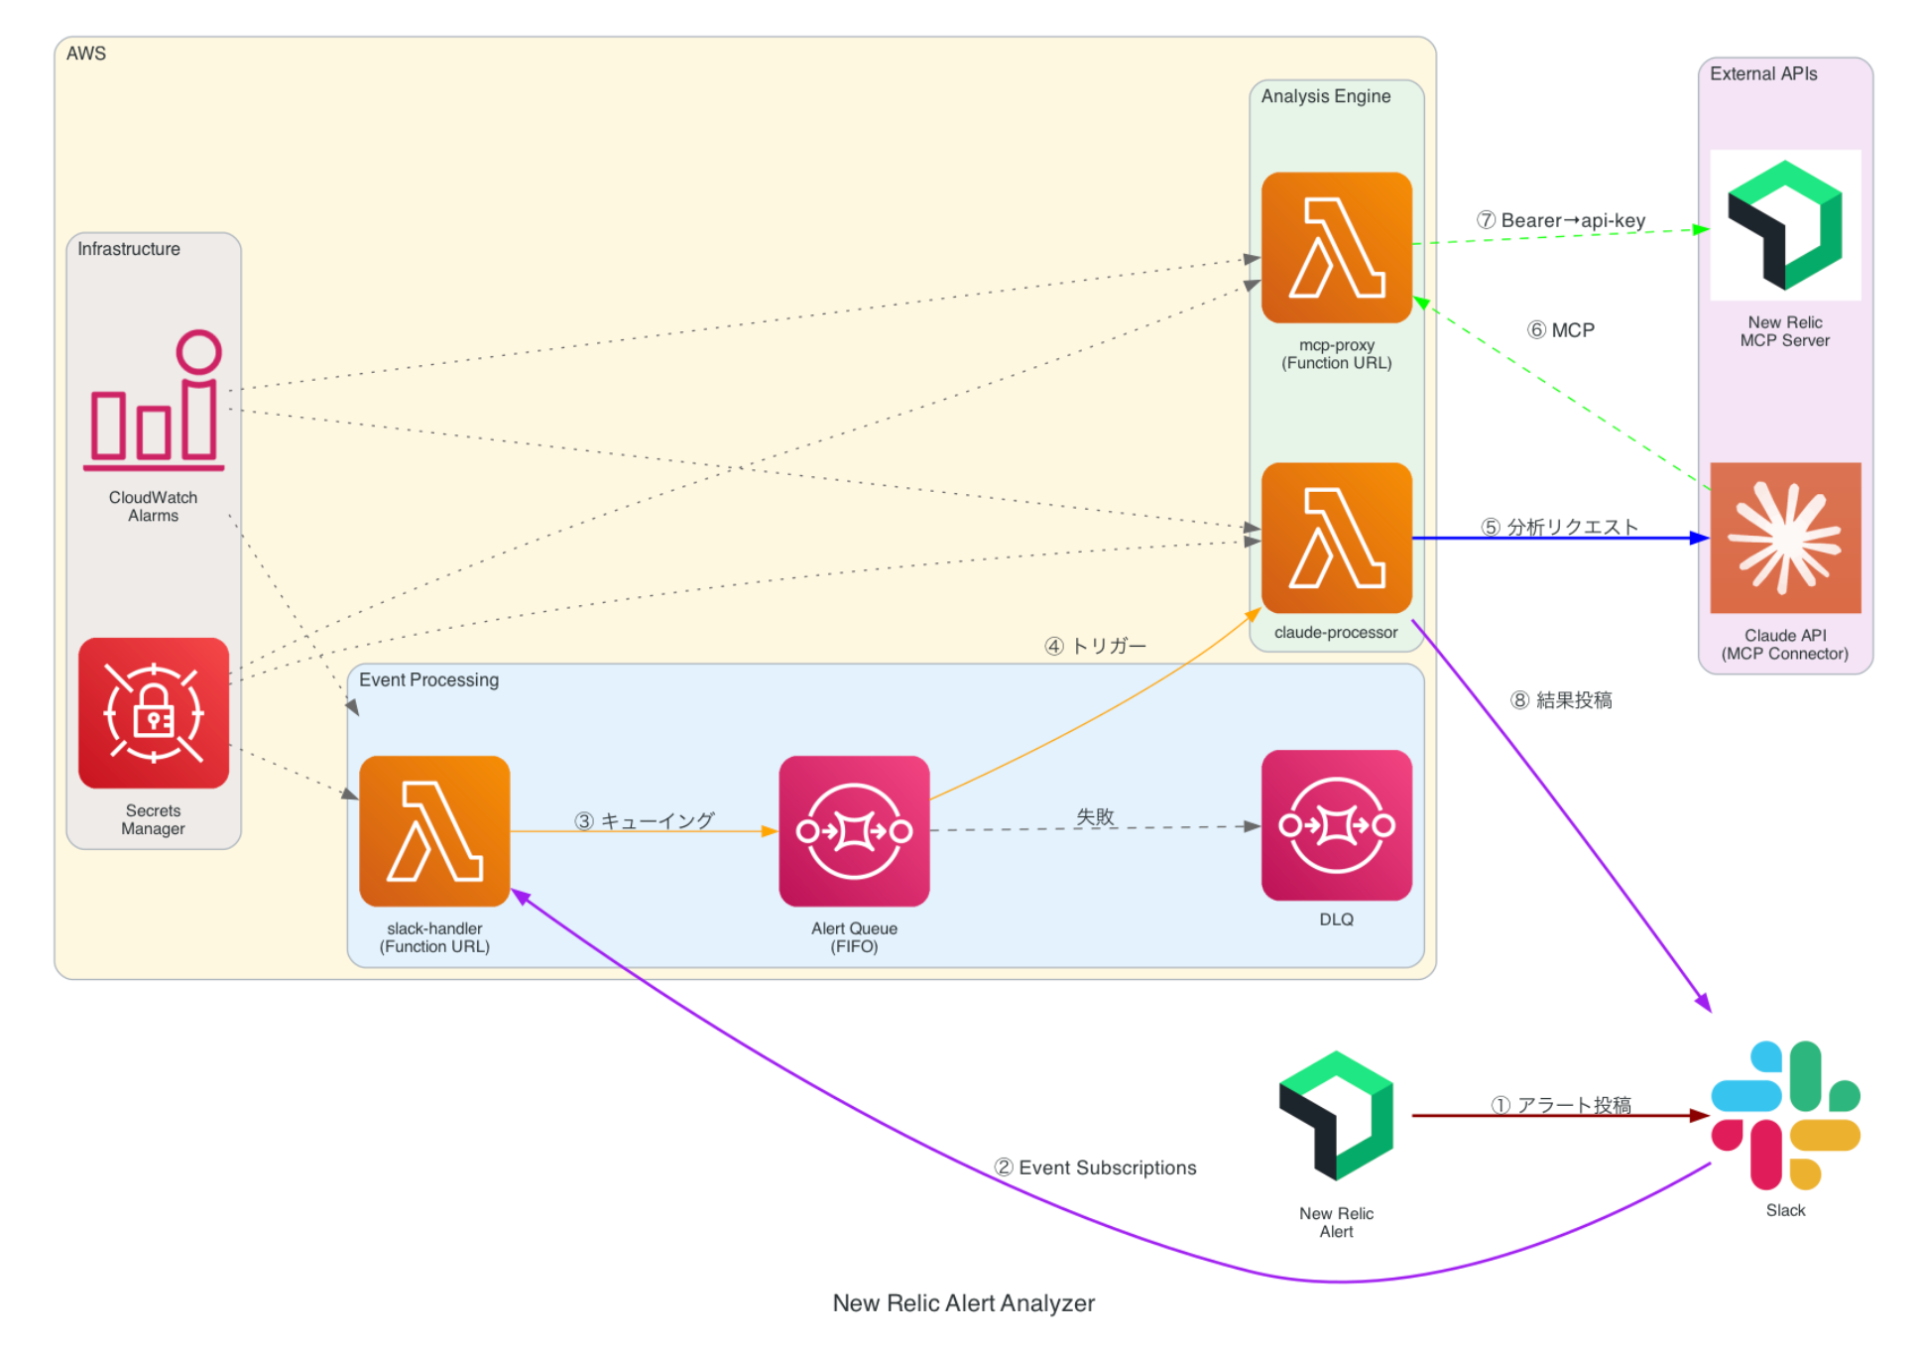Click the "External APIs" group heading

tap(1762, 73)
